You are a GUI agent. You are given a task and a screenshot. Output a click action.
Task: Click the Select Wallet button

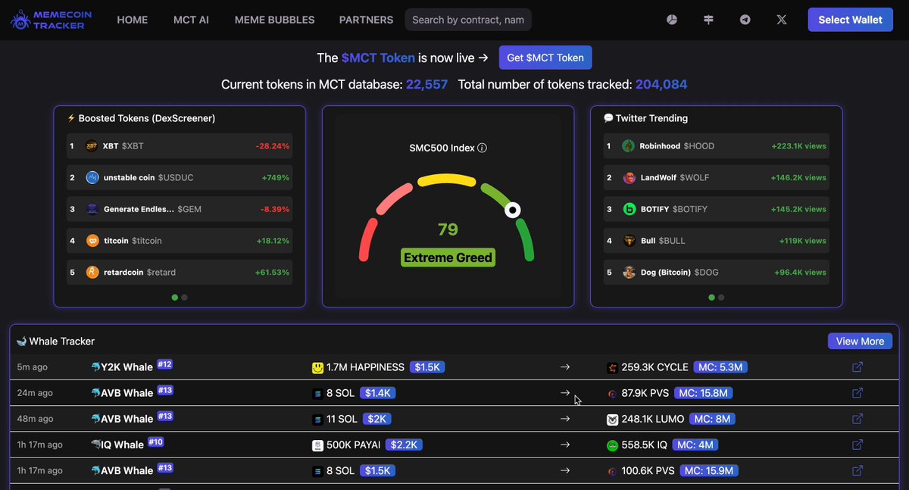[x=850, y=20]
